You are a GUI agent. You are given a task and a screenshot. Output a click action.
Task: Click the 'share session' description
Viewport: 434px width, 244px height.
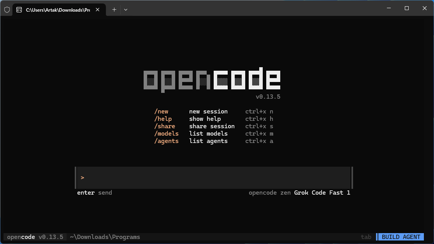coord(212,126)
